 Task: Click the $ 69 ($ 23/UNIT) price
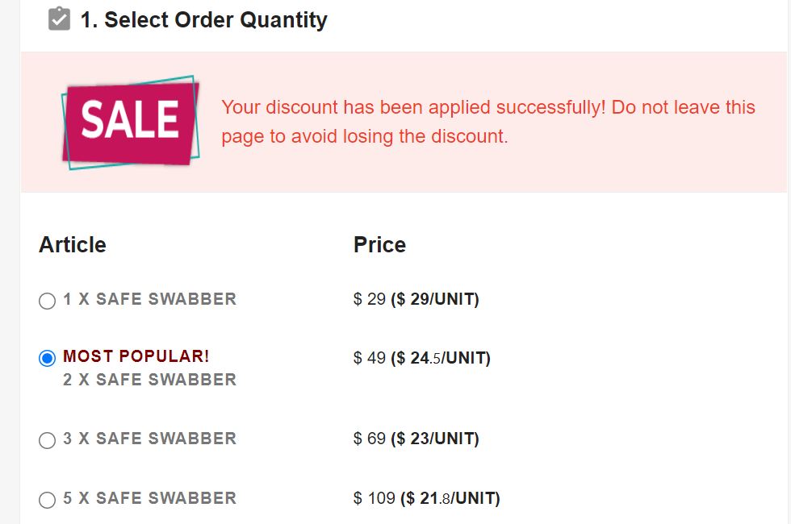(416, 439)
